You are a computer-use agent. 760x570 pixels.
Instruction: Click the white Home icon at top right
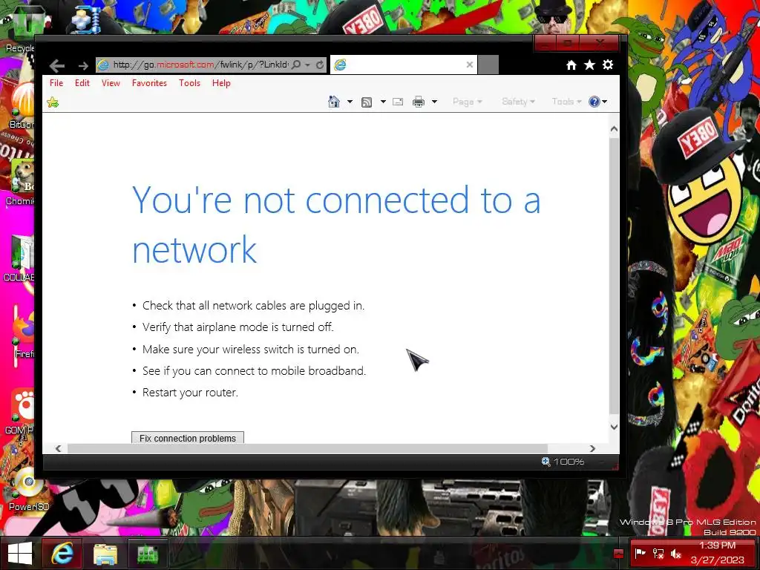tap(571, 65)
